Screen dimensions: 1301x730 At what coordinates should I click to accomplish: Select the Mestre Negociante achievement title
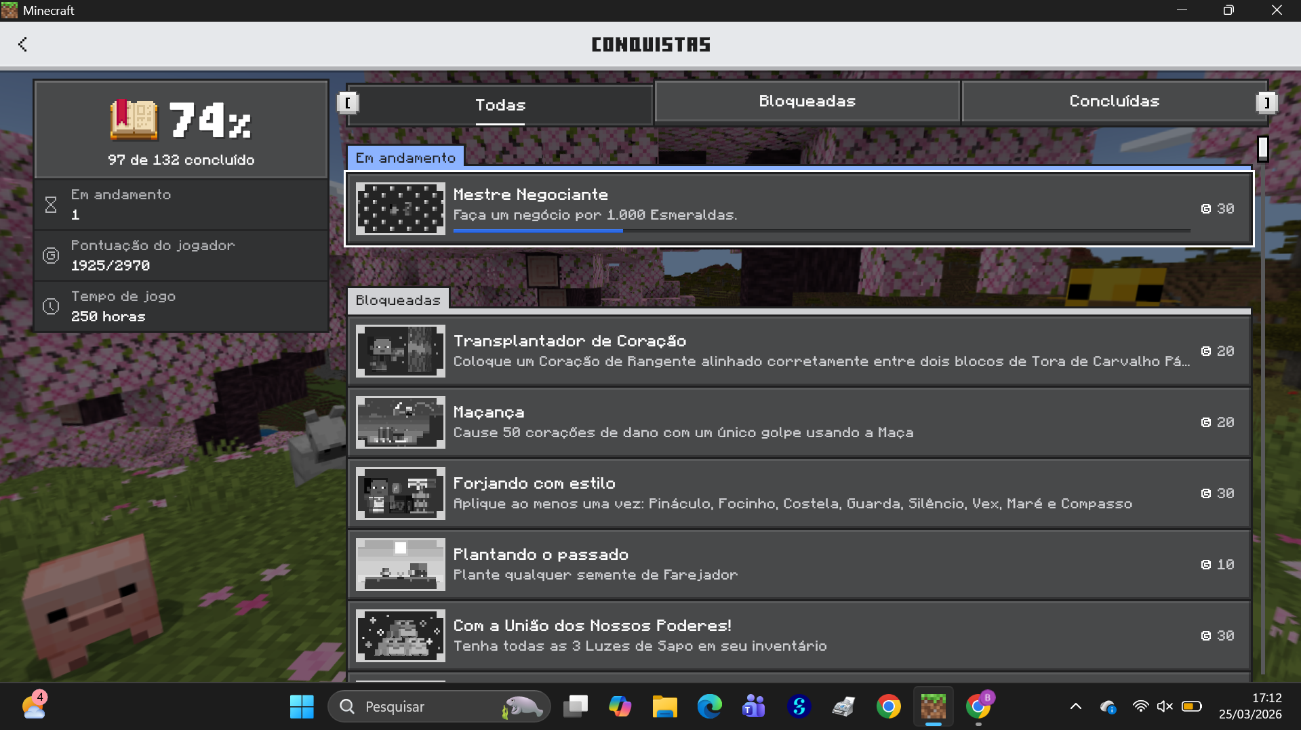[530, 195]
